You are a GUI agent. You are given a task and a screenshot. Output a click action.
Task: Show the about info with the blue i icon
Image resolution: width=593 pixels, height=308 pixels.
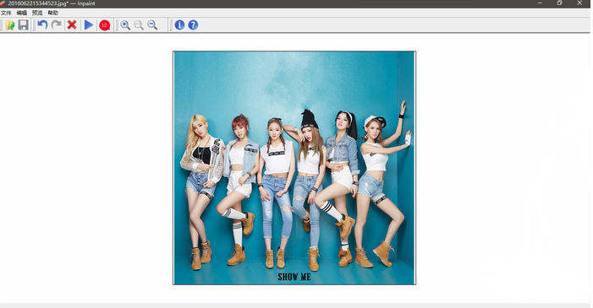click(179, 25)
